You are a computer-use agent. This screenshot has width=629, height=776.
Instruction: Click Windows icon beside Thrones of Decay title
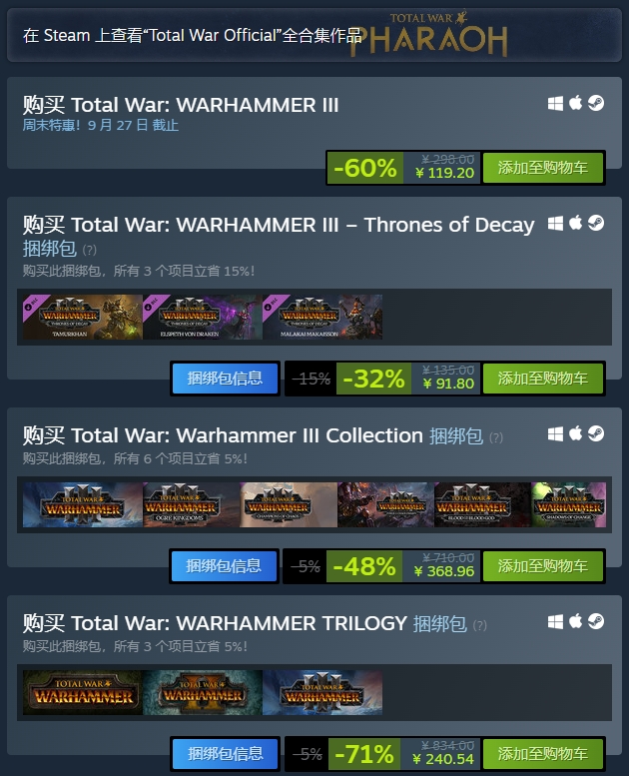pos(555,223)
